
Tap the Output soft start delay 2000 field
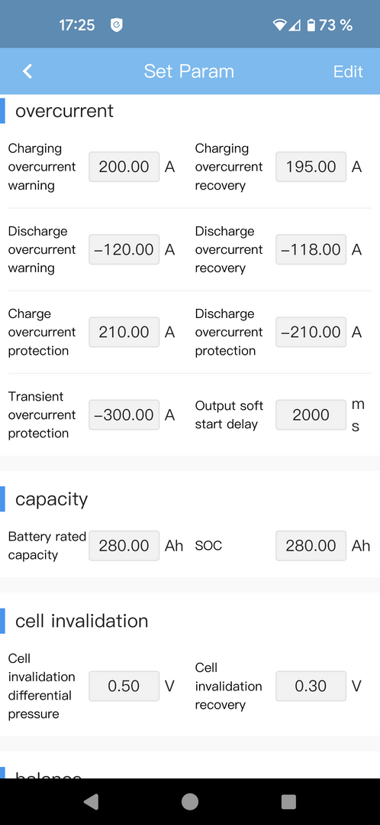pos(311,414)
